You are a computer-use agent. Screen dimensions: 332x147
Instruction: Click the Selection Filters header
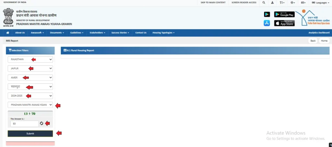click(30, 51)
